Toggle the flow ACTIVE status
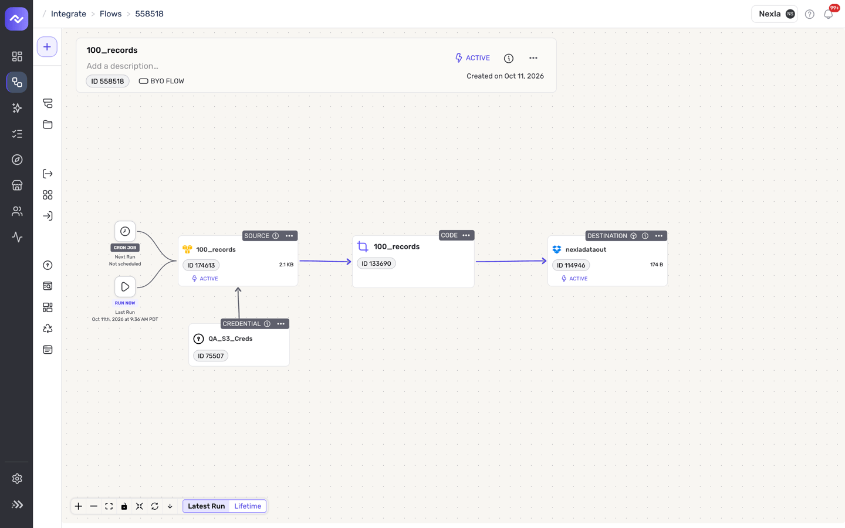Screen dimensions: 845x528 pyautogui.click(x=472, y=58)
